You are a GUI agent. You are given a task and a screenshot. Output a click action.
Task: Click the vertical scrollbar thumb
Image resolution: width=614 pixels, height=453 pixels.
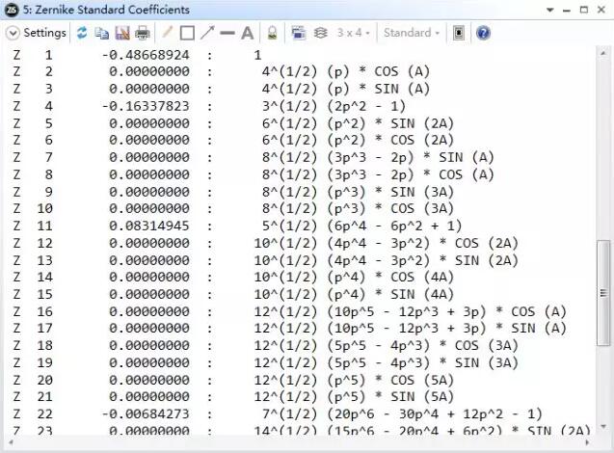pyautogui.click(x=603, y=293)
